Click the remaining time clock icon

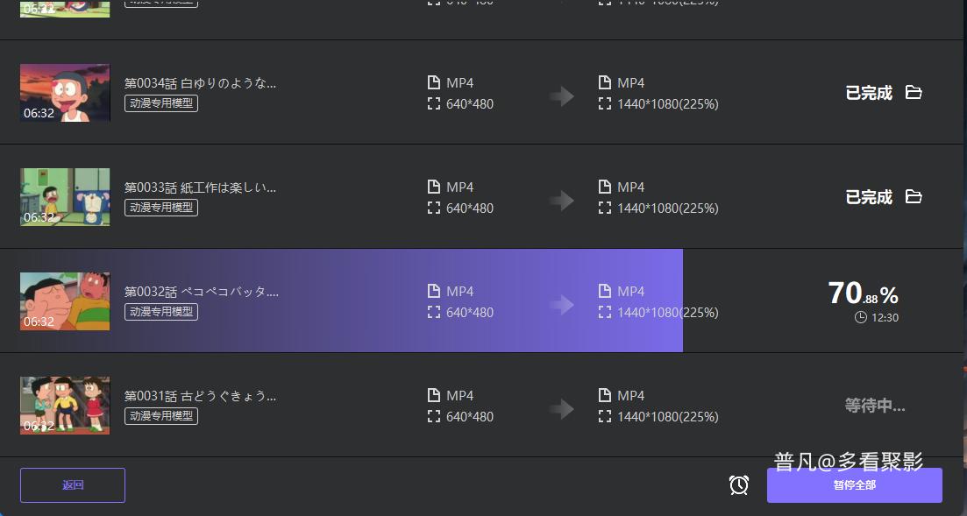click(861, 317)
